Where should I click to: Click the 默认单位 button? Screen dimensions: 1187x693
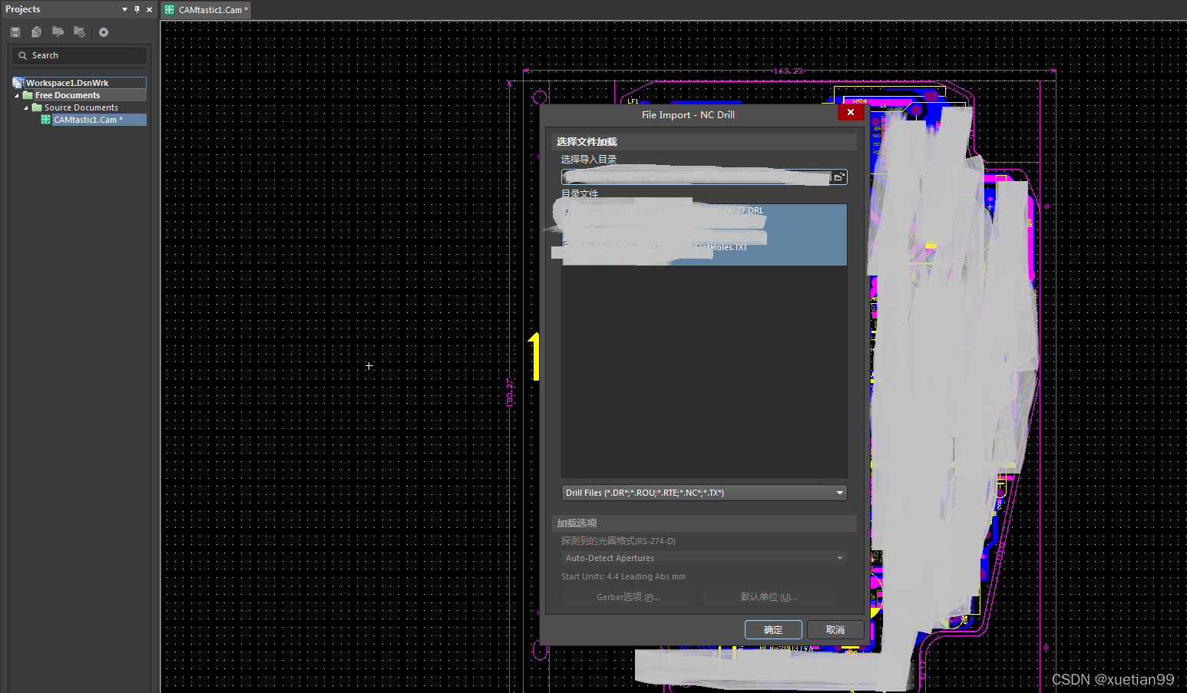pos(769,597)
